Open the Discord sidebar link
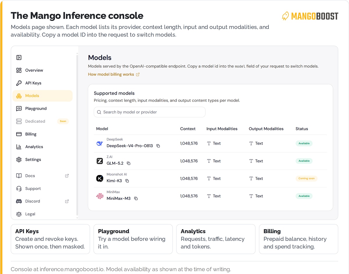 [x=42, y=201]
